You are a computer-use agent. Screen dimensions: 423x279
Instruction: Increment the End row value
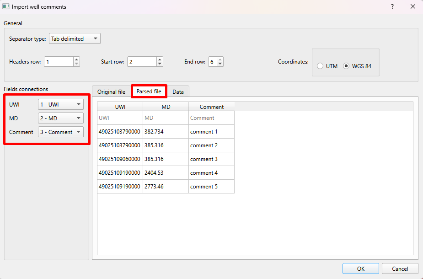[x=220, y=59]
